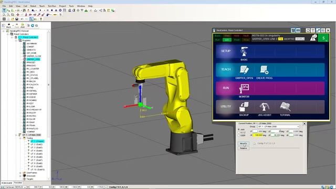Click the MoveTo button
The width and height of the screenshot is (336, 189).
click(244, 143)
